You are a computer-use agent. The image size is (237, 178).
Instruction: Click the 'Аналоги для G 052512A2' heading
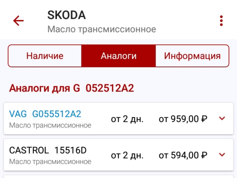click(72, 88)
